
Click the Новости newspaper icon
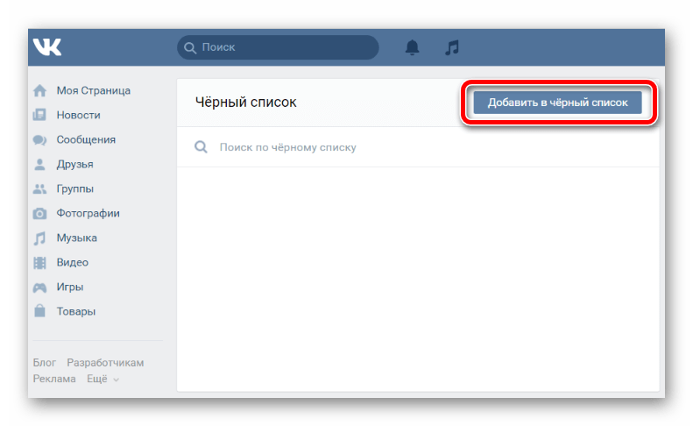click(x=39, y=115)
